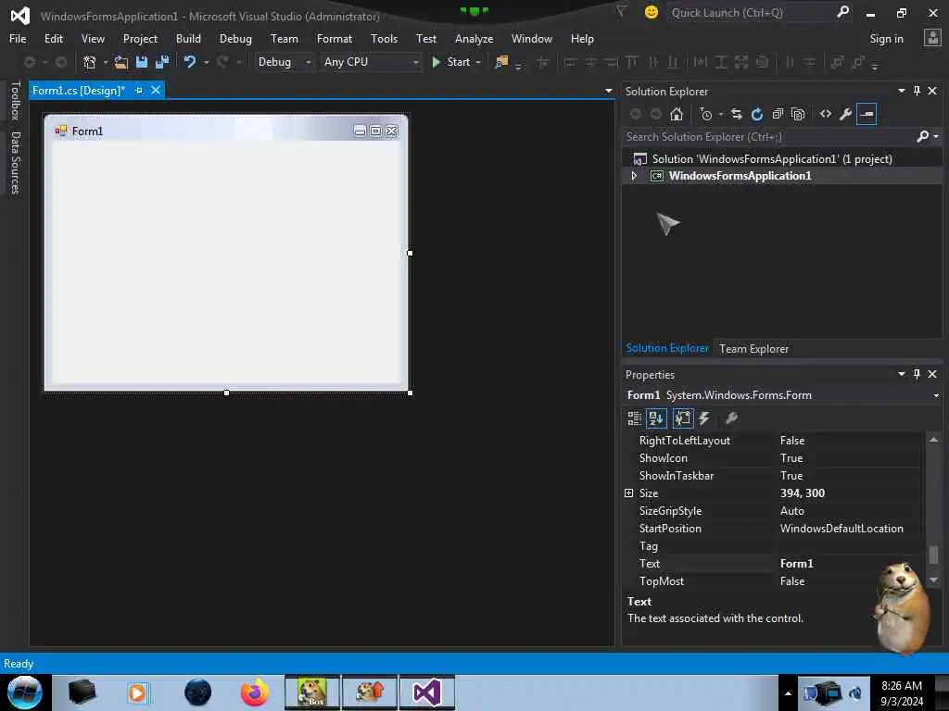Viewport: 949px width, 711px height.
Task: Click the Properties wrench in Solution Explorer
Action: (x=846, y=114)
